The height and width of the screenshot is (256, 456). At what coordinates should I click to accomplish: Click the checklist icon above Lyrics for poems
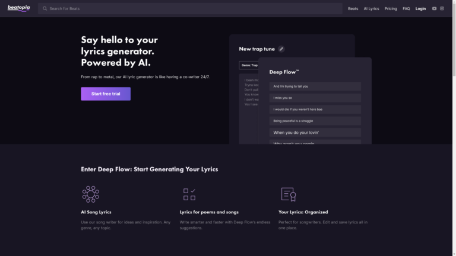(x=189, y=194)
